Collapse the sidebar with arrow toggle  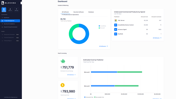tap(22, 3)
